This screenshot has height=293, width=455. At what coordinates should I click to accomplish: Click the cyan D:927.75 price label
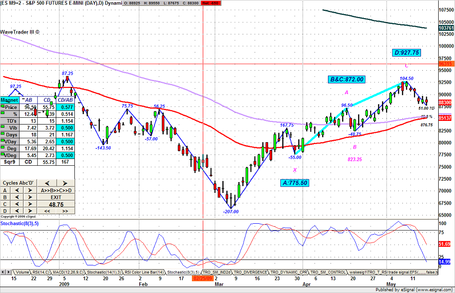click(406, 53)
